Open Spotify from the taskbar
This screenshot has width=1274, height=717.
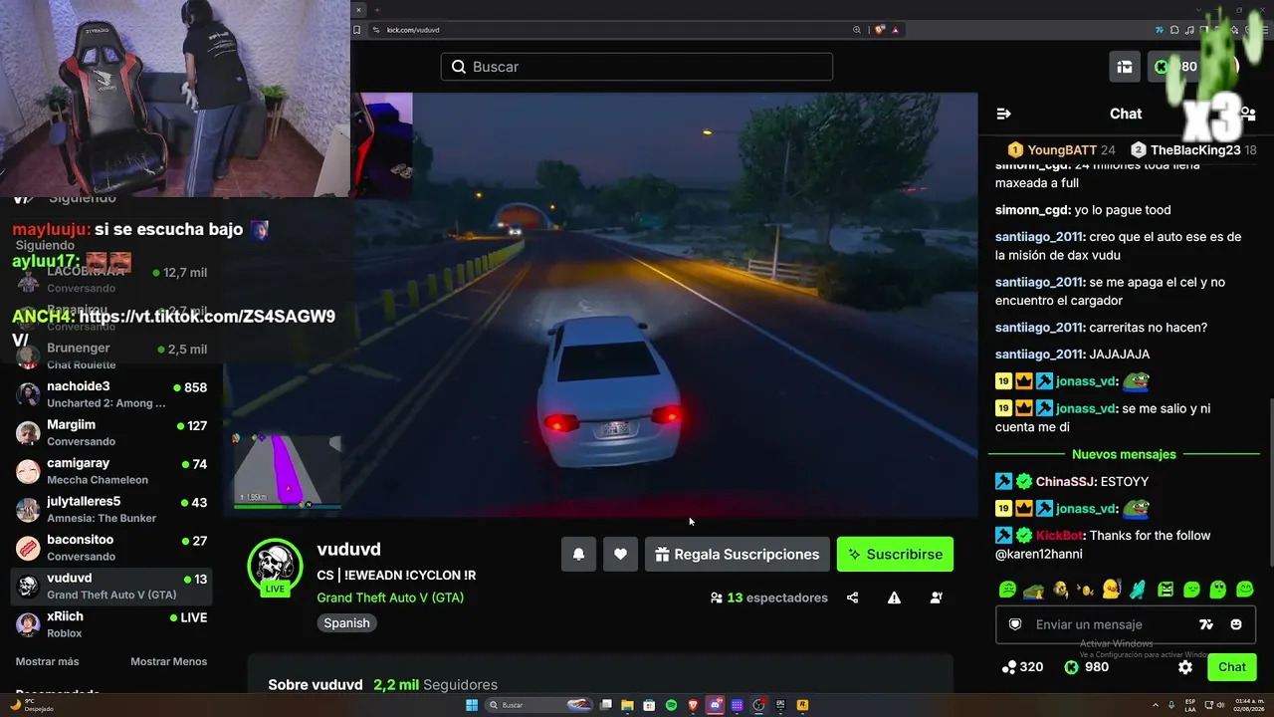tap(671, 705)
